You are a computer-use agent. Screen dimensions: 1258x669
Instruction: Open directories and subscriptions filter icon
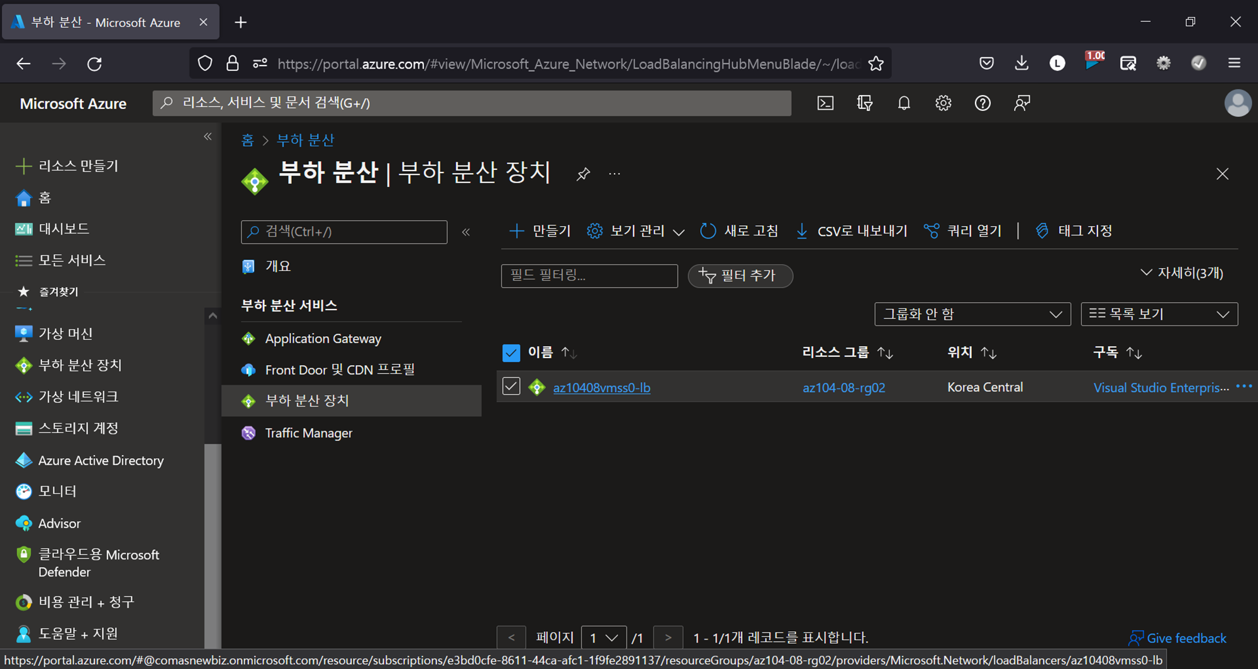click(865, 103)
